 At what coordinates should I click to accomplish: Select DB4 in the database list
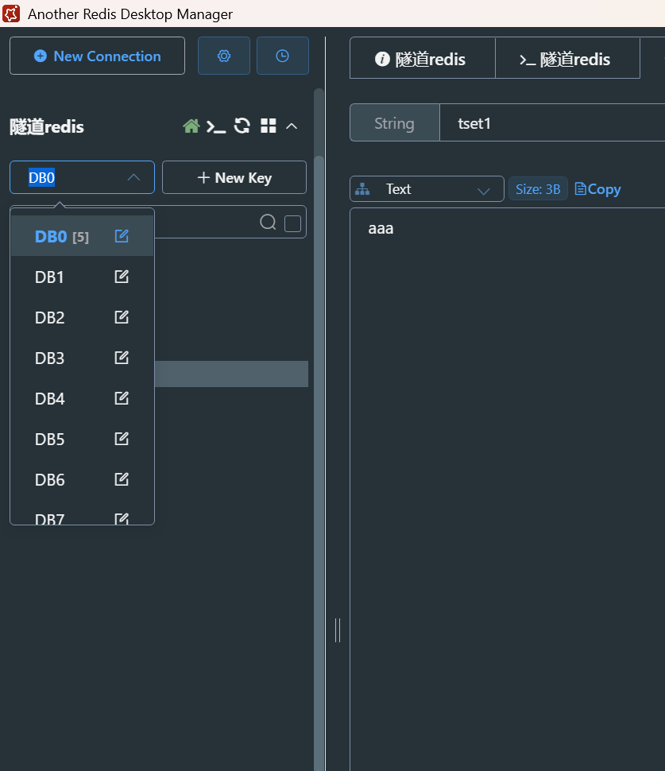tap(82, 398)
